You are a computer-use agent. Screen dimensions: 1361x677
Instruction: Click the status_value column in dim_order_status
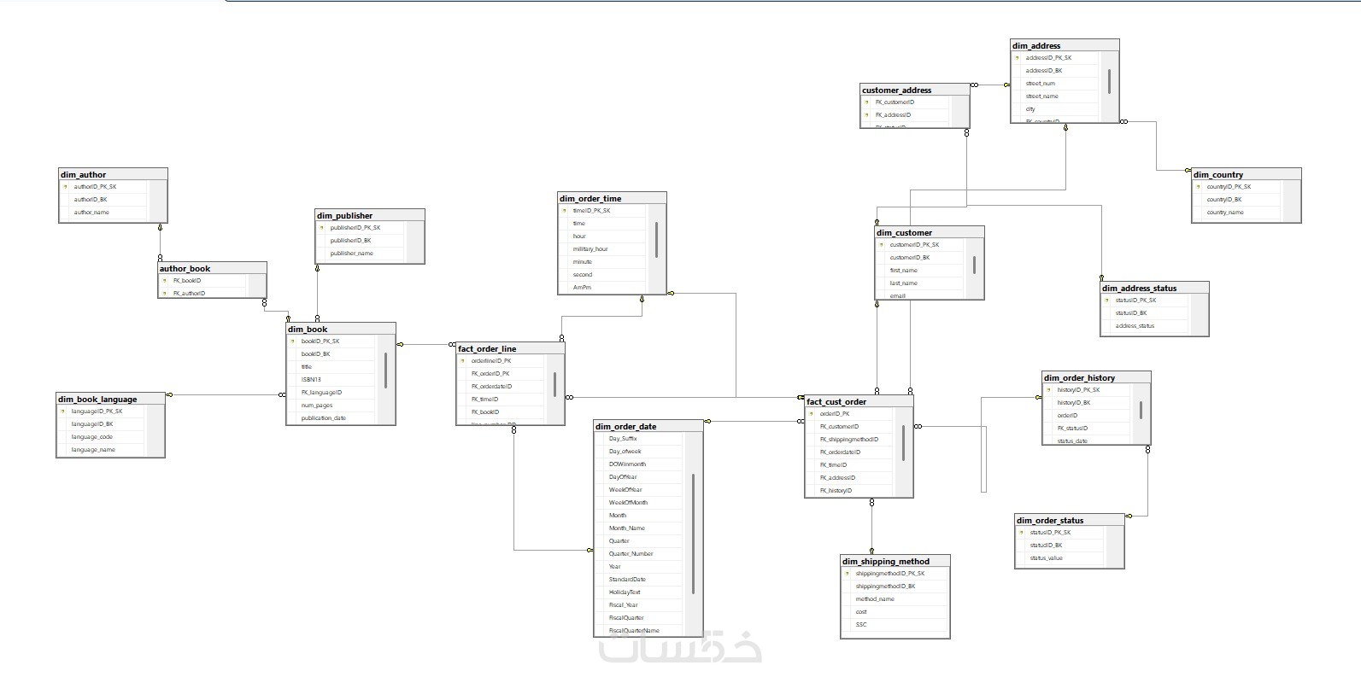[1059, 558]
